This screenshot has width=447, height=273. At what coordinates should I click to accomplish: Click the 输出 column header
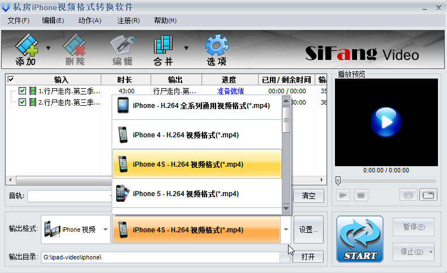tap(175, 80)
